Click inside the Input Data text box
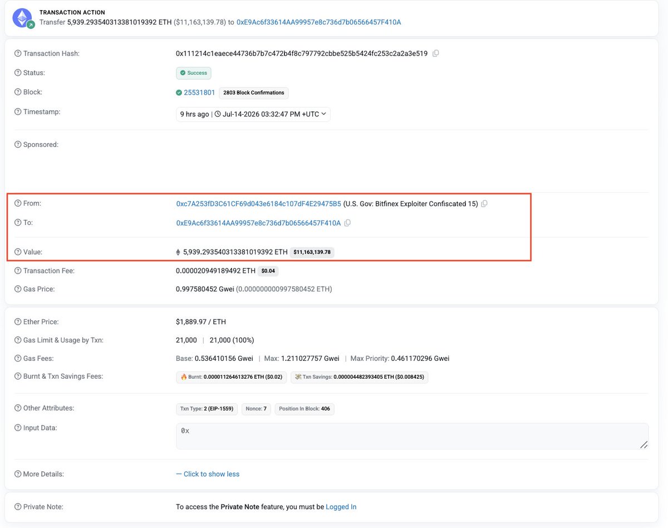The image size is (668, 528). tap(412, 436)
